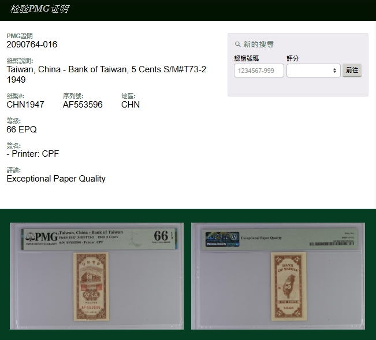Click the 新的搜尋 panel heading
This screenshot has height=340, width=376.
click(259, 45)
